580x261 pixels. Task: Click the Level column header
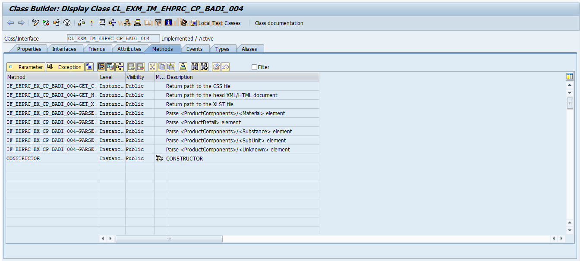[x=112, y=77]
